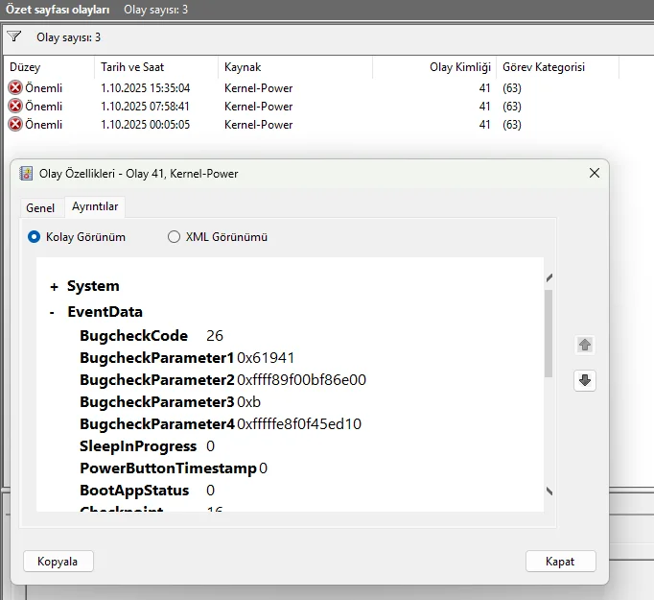654x600 pixels.
Task: Expand the System node
Action: (54, 287)
